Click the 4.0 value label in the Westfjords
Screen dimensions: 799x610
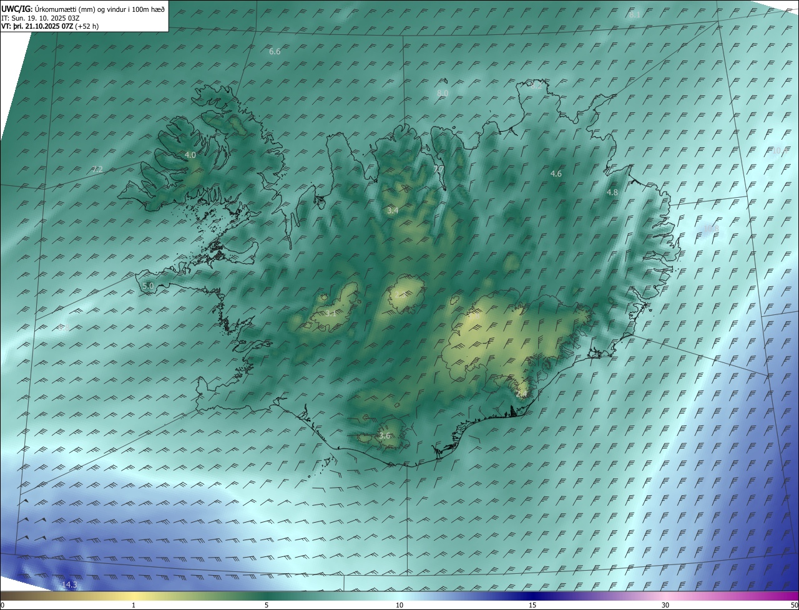190,155
